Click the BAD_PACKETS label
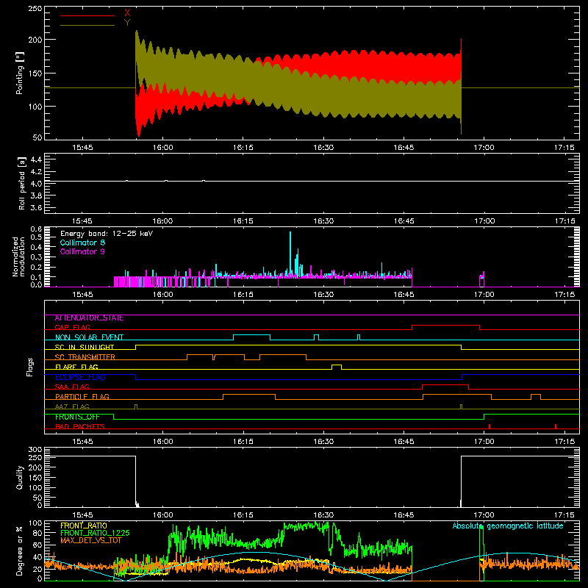The height and width of the screenshot is (588, 588). pos(80,426)
